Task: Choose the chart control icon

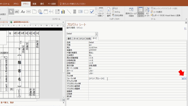Action: [63, 12]
